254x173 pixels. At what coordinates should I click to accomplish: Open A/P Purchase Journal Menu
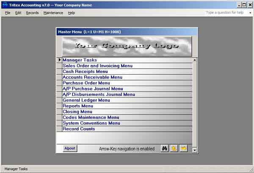point(127,89)
